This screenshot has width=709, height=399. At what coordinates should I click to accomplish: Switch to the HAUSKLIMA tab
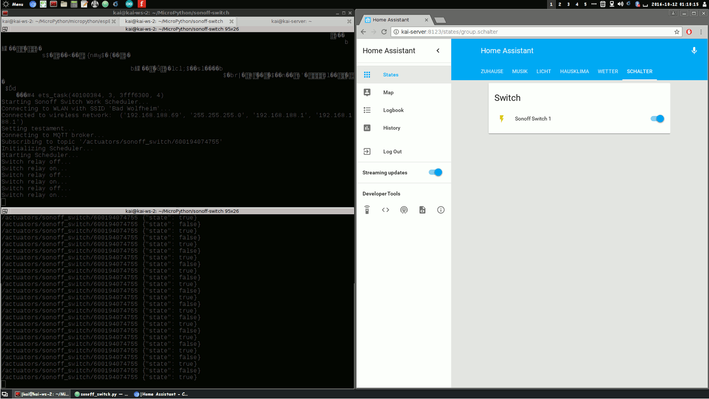point(574,71)
